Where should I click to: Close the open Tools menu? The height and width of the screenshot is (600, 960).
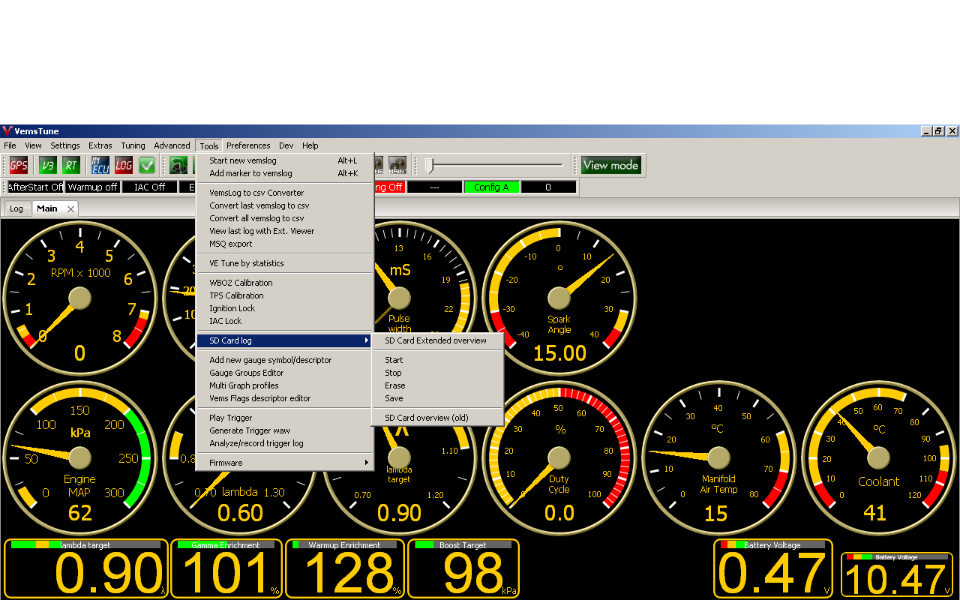tap(209, 145)
